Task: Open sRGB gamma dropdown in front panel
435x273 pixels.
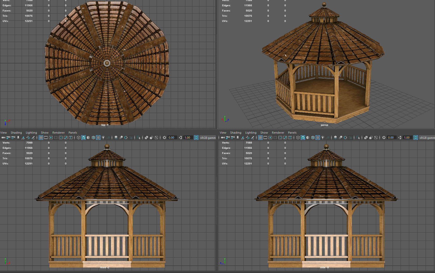Action: [208, 138]
